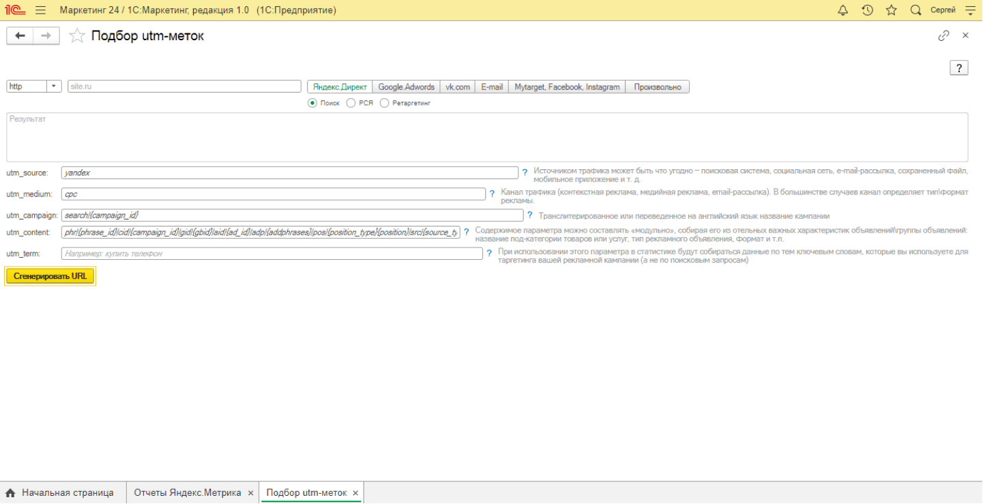The image size is (983, 504).
Task: Select the РСЯ radio option
Action: tap(351, 103)
